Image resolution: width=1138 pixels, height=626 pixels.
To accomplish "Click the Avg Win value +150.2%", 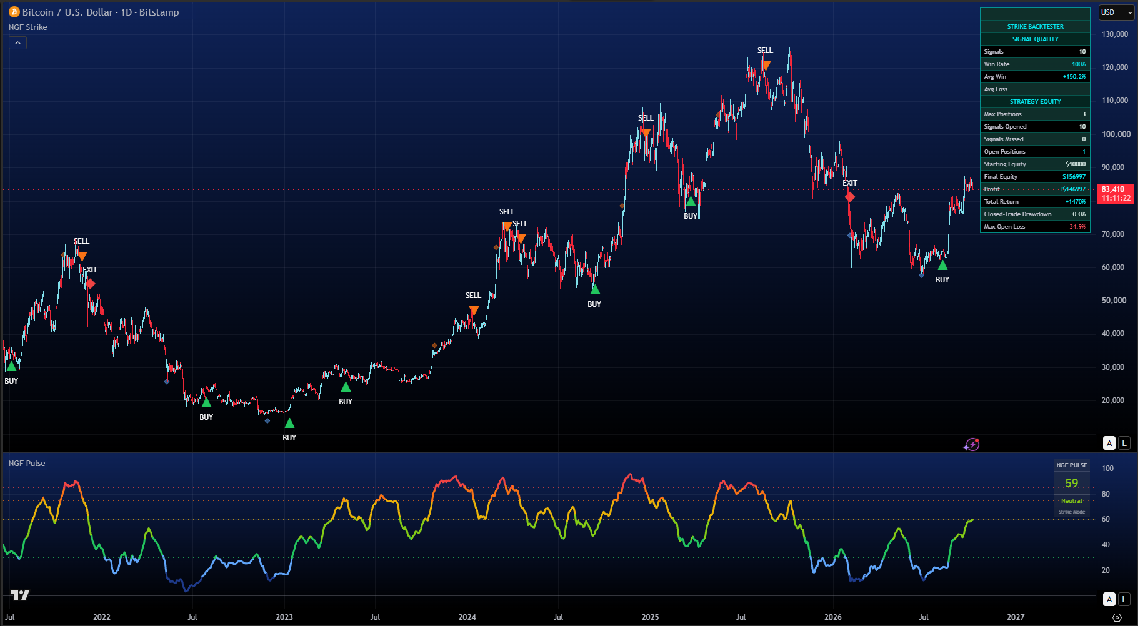I will (1074, 77).
